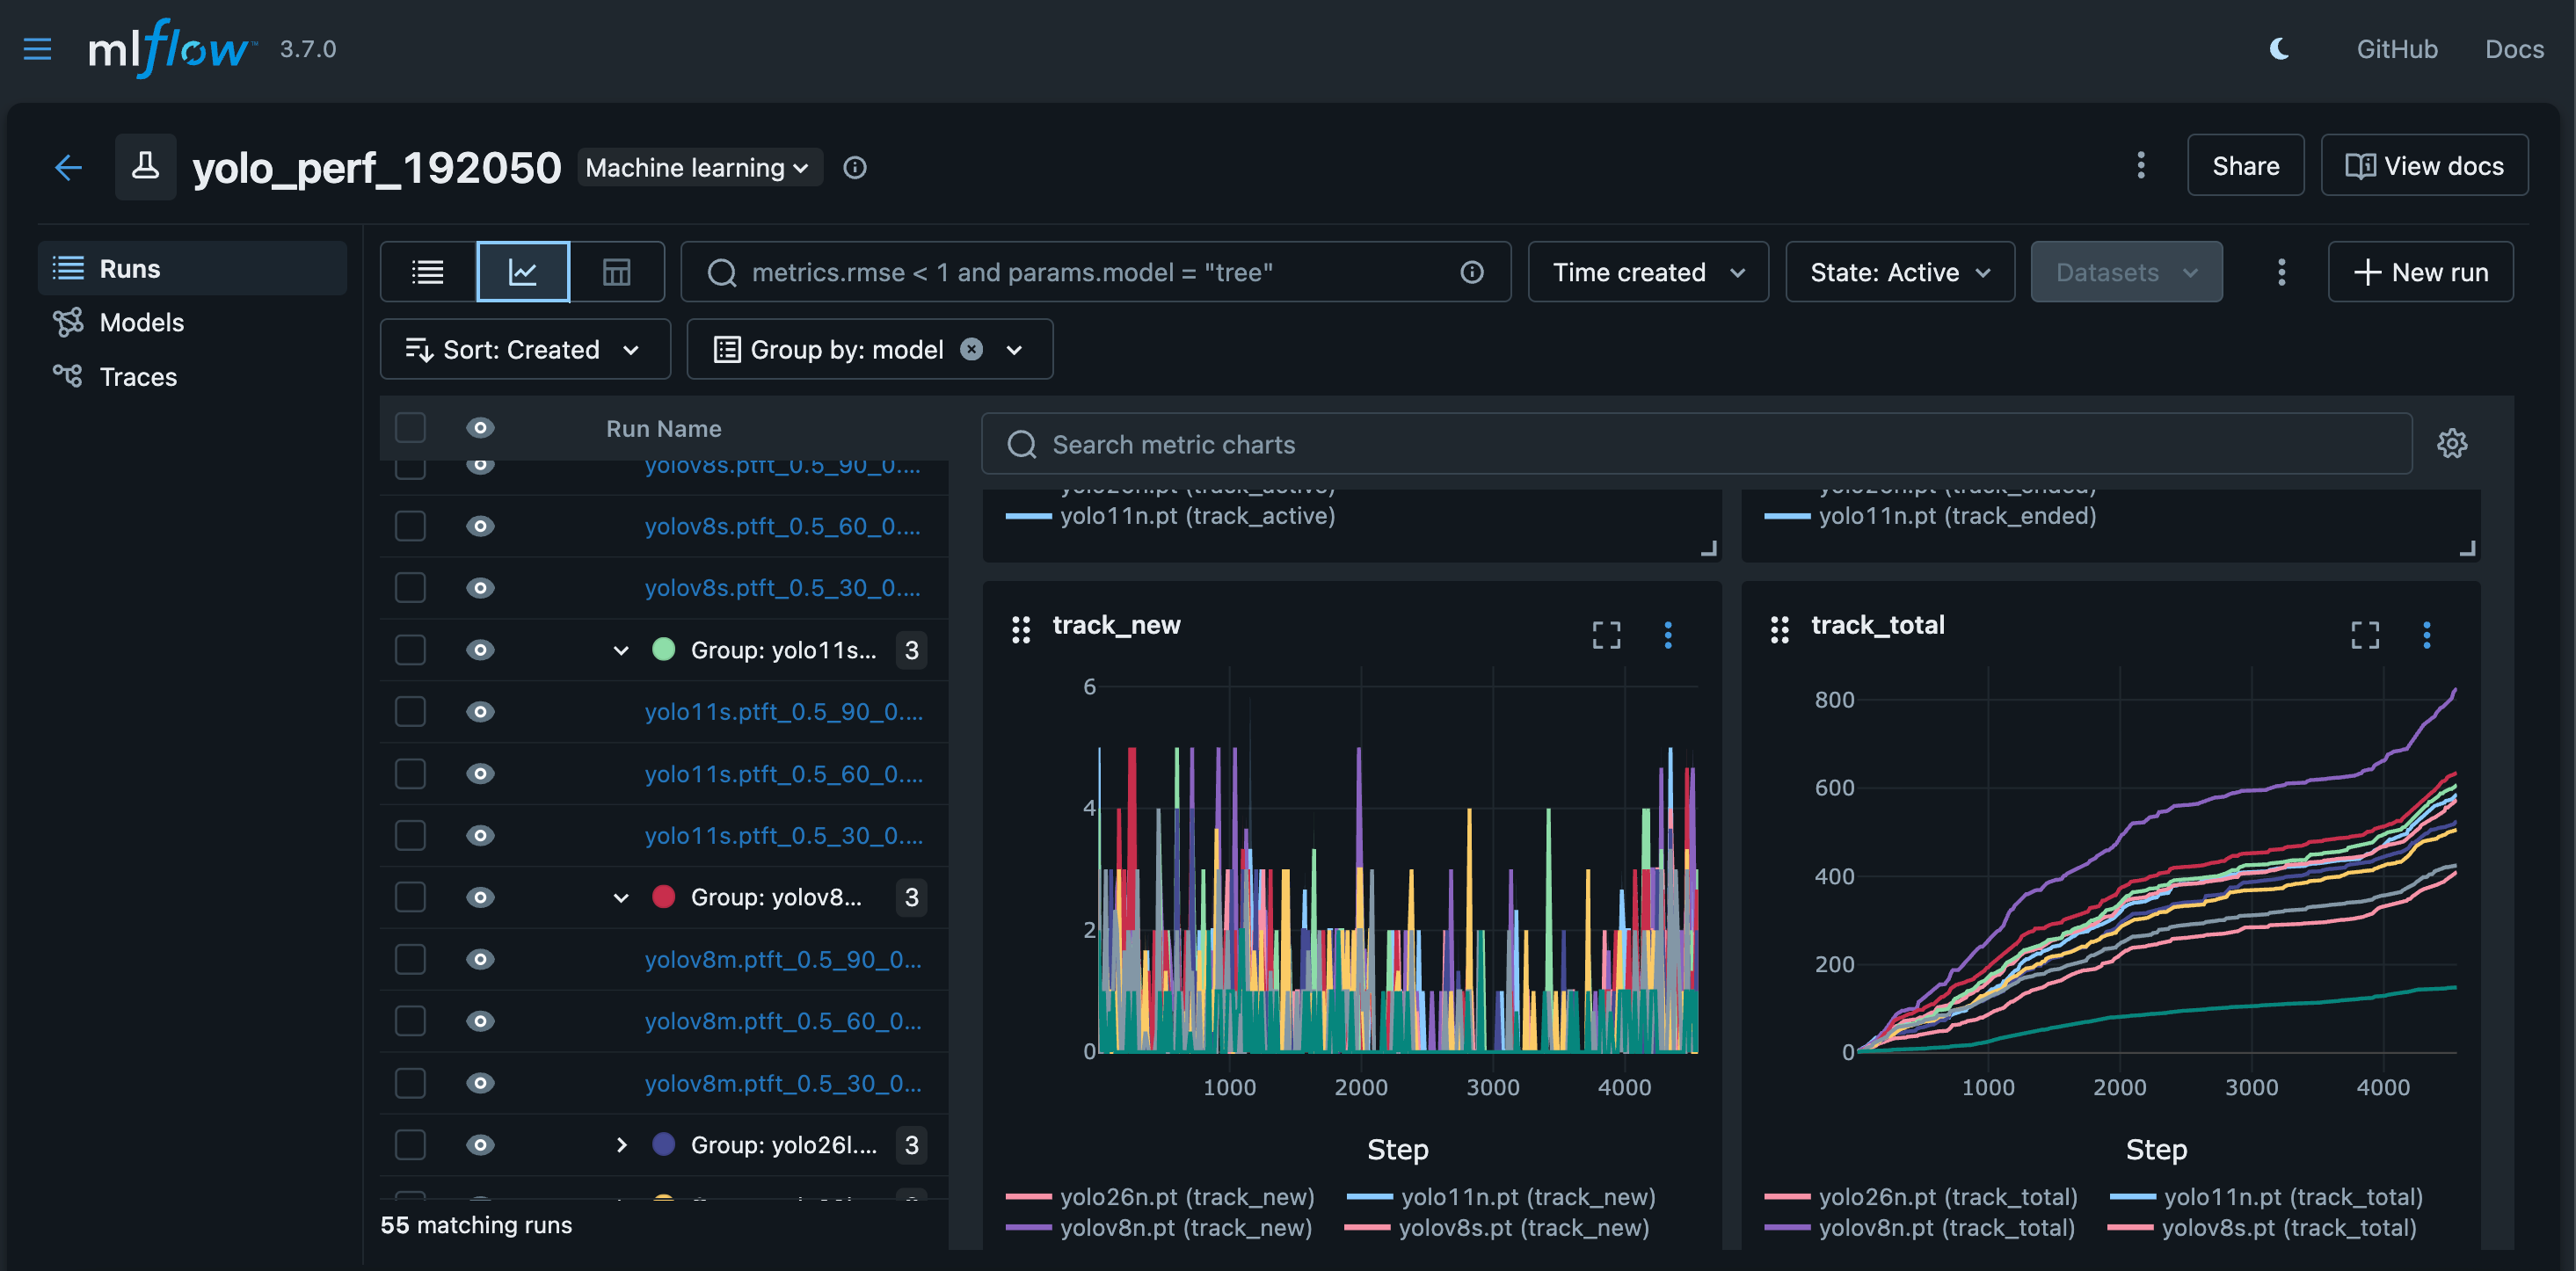The image size is (2576, 1271).
Task: Open the Traces sidebar tab
Action: [x=138, y=377]
